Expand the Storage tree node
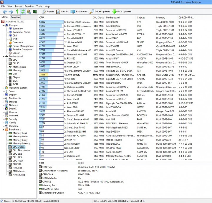212x203 pixels. (x=3, y=102)
